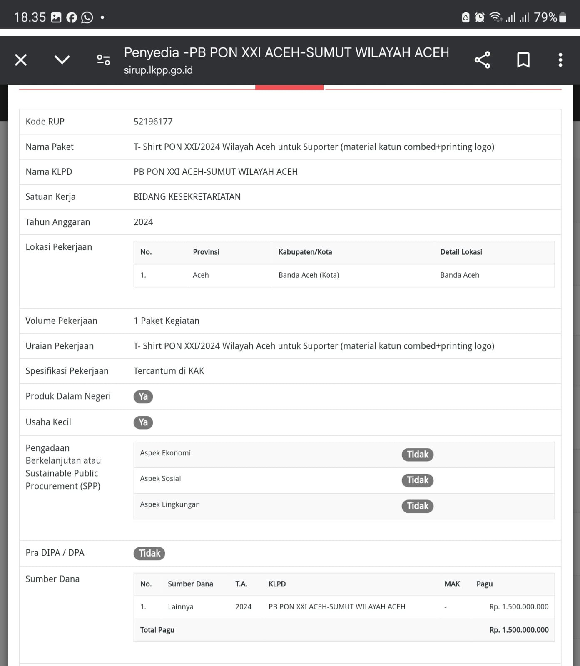Select the Nama Paket T-Shirt description
Viewport: 580px width, 666px height.
pos(314,147)
